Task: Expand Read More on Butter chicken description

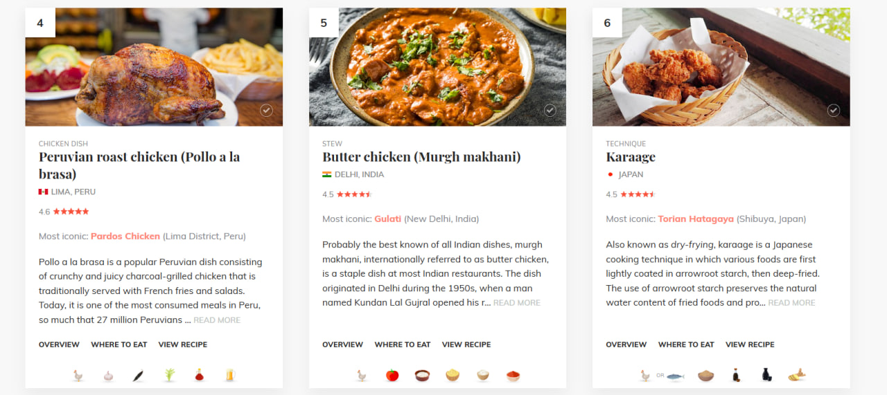Action: pyautogui.click(x=516, y=303)
